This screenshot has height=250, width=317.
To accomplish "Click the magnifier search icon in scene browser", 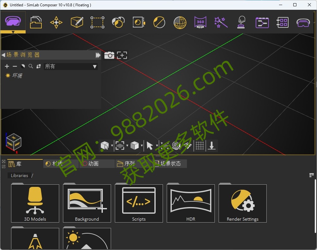I will click(x=31, y=66).
